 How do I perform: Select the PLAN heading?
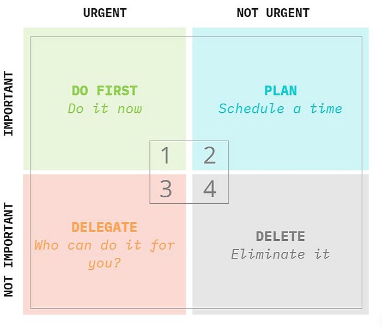pos(281,90)
